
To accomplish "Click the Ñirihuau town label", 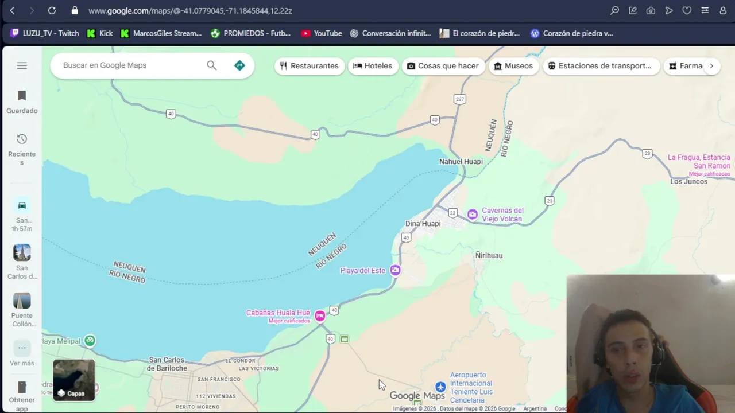I will point(489,255).
